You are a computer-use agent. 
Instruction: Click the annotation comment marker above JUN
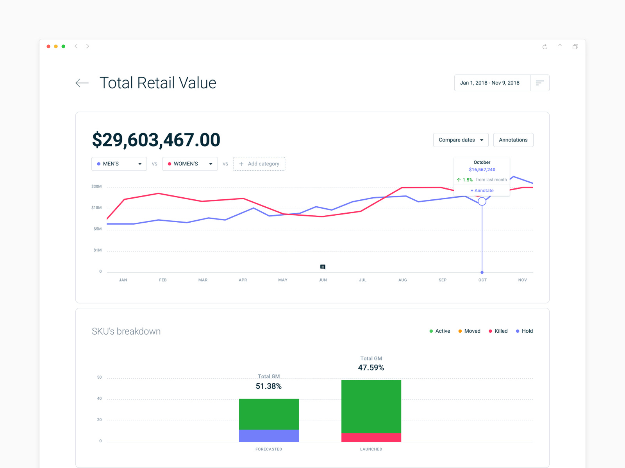point(323,266)
